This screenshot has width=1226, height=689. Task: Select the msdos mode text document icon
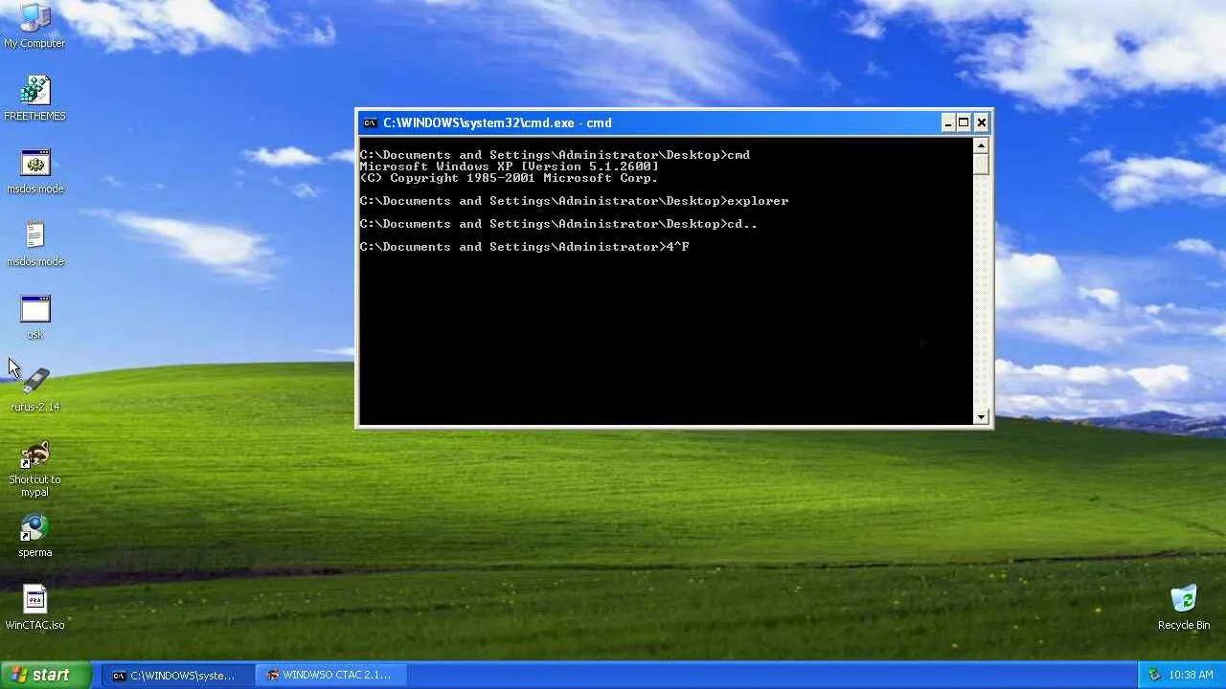point(34,244)
